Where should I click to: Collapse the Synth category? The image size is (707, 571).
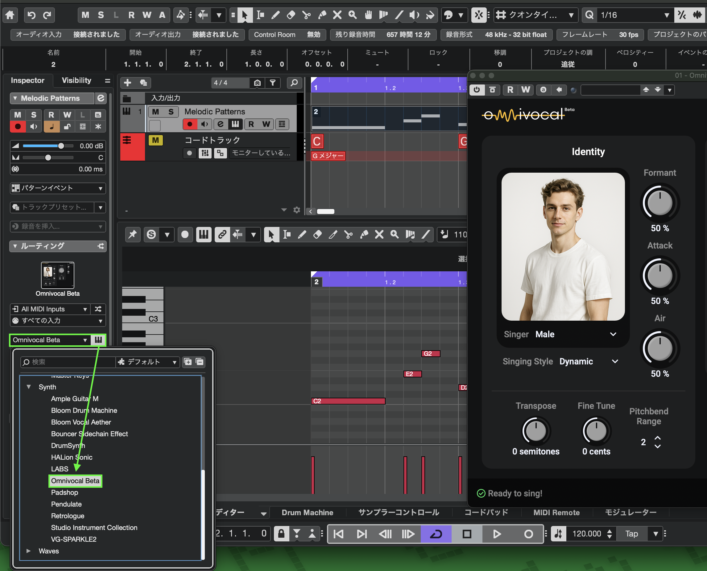29,387
